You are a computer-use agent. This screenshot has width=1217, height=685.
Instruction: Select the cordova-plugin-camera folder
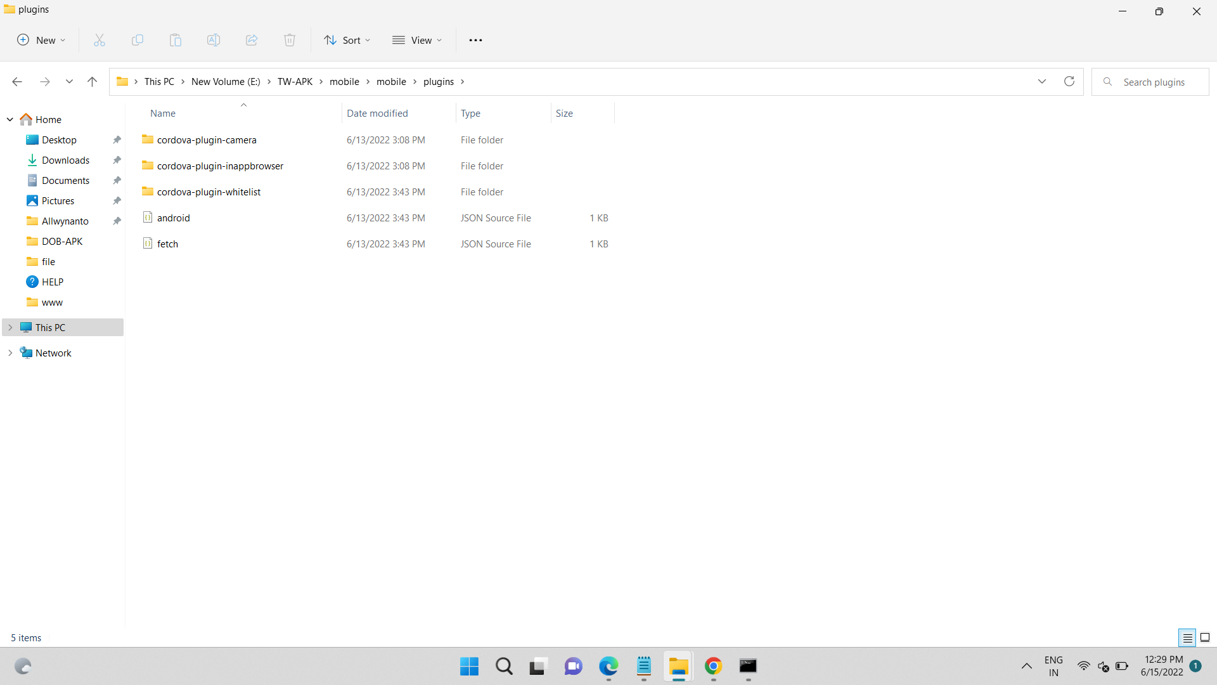point(207,140)
